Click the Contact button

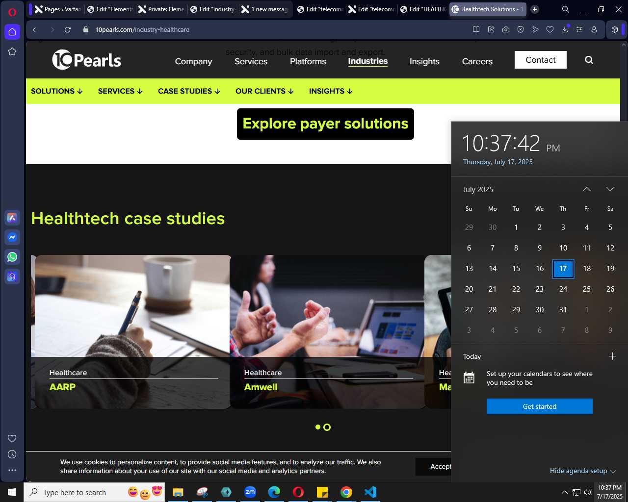click(x=541, y=60)
